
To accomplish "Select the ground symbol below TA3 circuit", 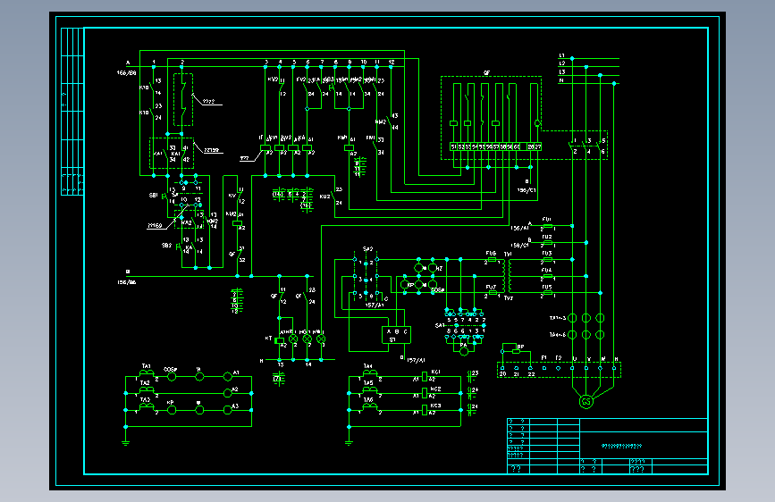I will coord(125,442).
